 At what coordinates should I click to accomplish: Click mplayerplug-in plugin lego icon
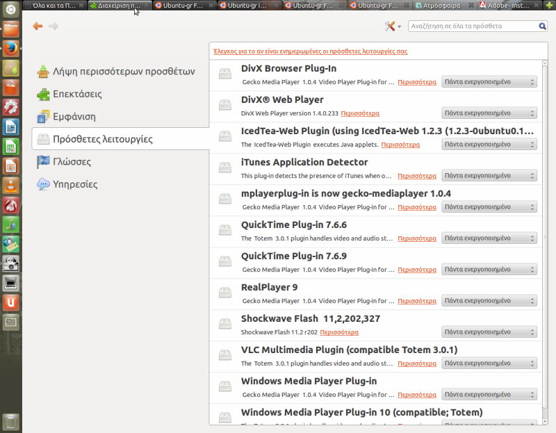225,199
